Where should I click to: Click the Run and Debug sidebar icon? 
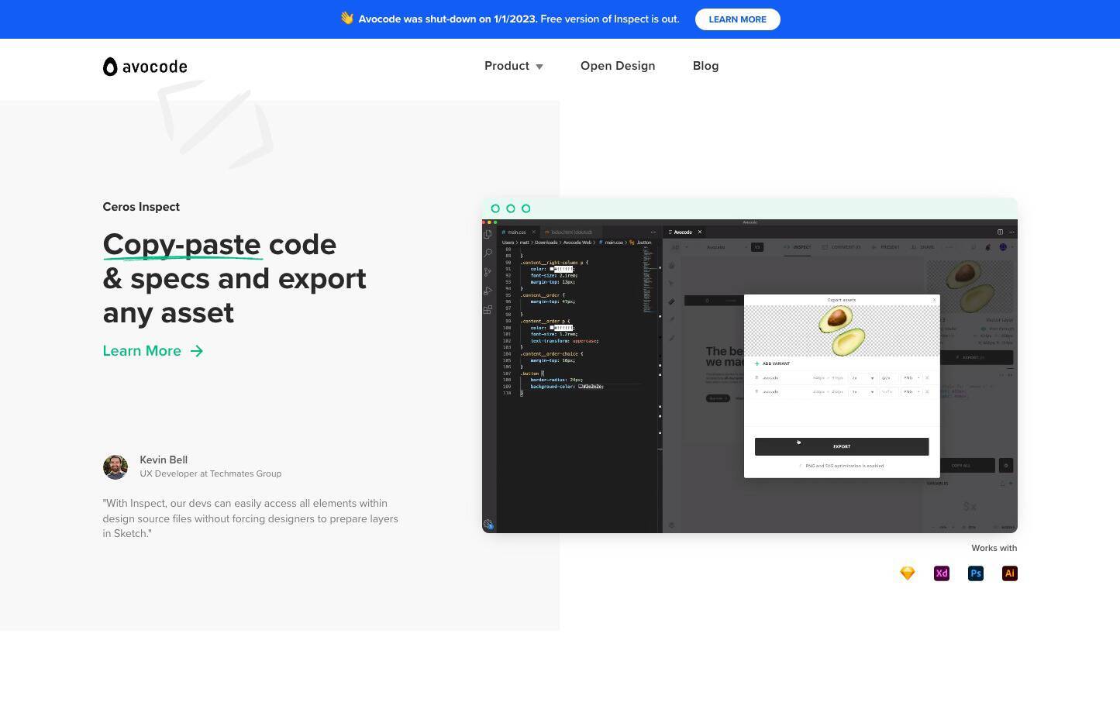click(x=488, y=291)
